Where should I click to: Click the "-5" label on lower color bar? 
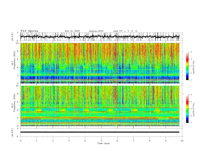191,109
